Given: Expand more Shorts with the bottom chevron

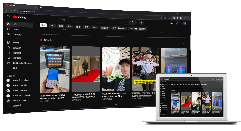Looking at the screenshot, I should [x=116, y=104].
